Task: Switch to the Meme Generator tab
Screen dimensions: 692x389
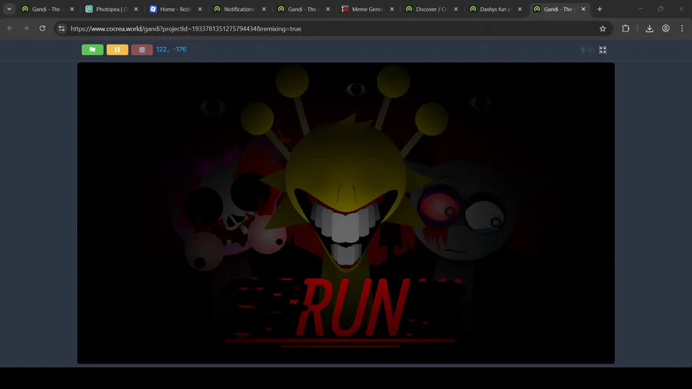Action: click(x=366, y=8)
